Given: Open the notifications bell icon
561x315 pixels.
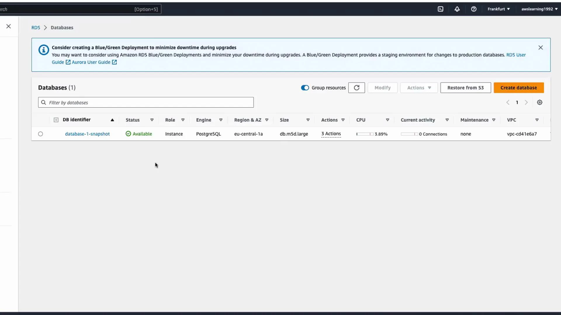Looking at the screenshot, I should (457, 9).
